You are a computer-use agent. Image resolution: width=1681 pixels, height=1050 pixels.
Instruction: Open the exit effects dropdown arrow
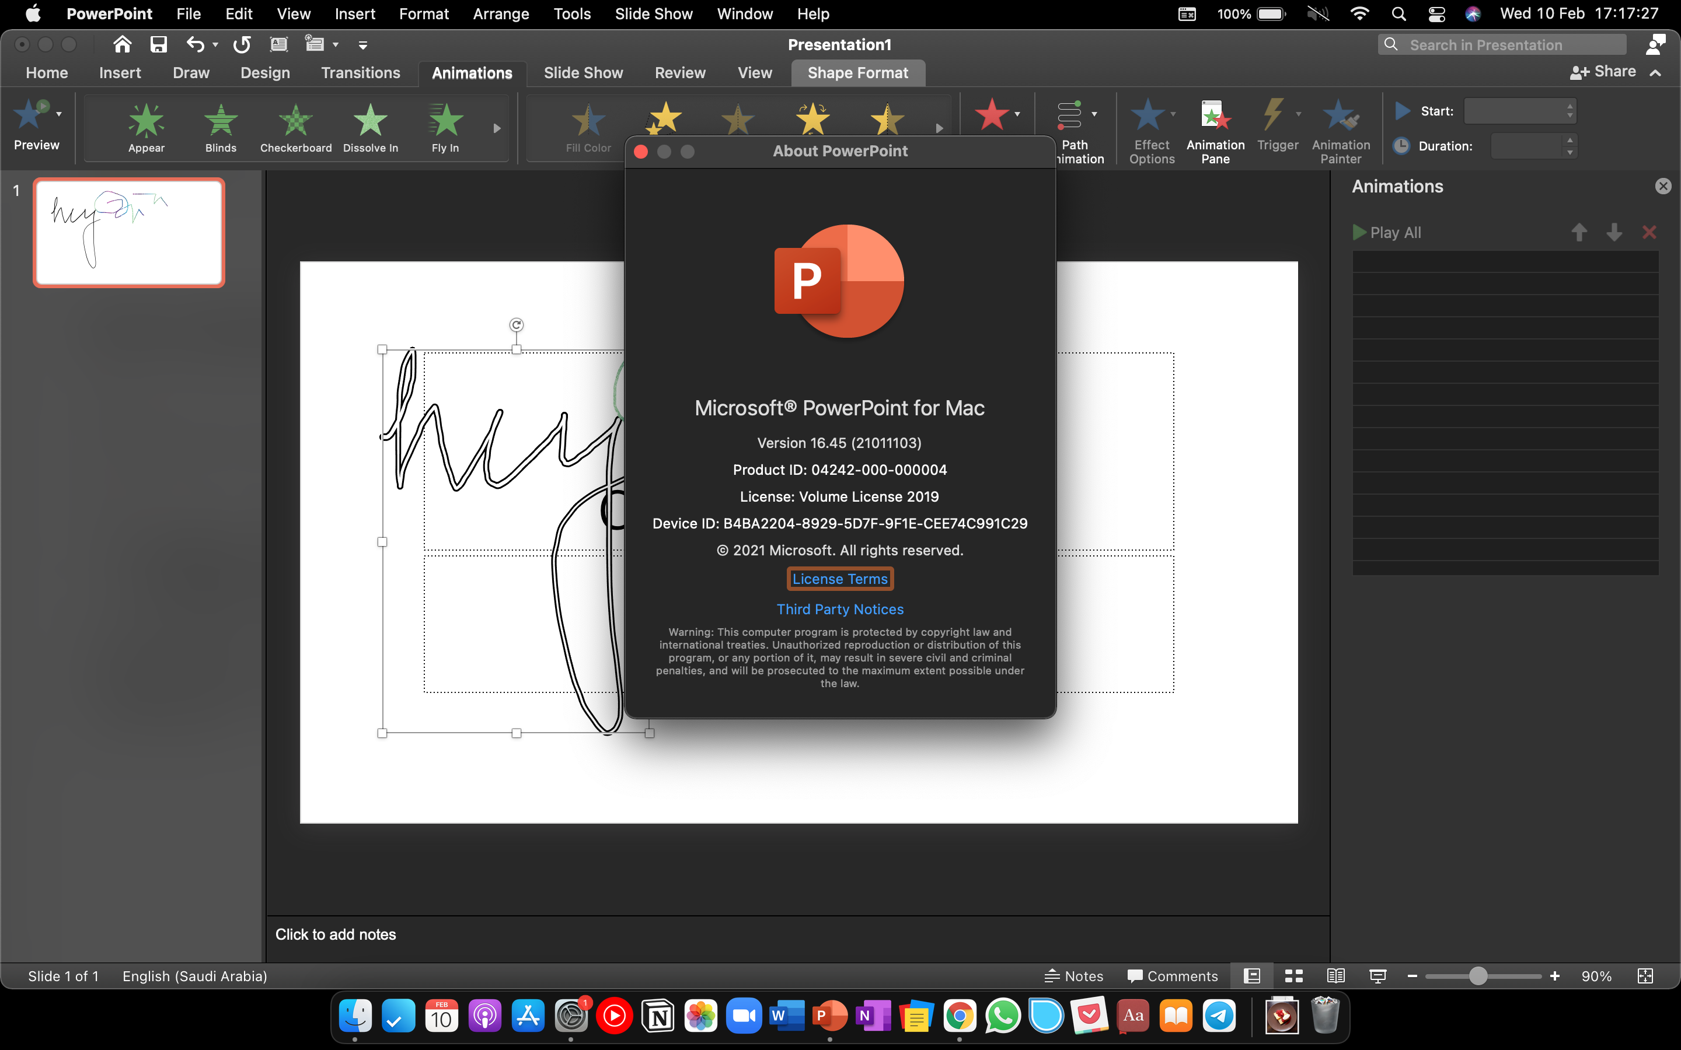tap(1017, 114)
